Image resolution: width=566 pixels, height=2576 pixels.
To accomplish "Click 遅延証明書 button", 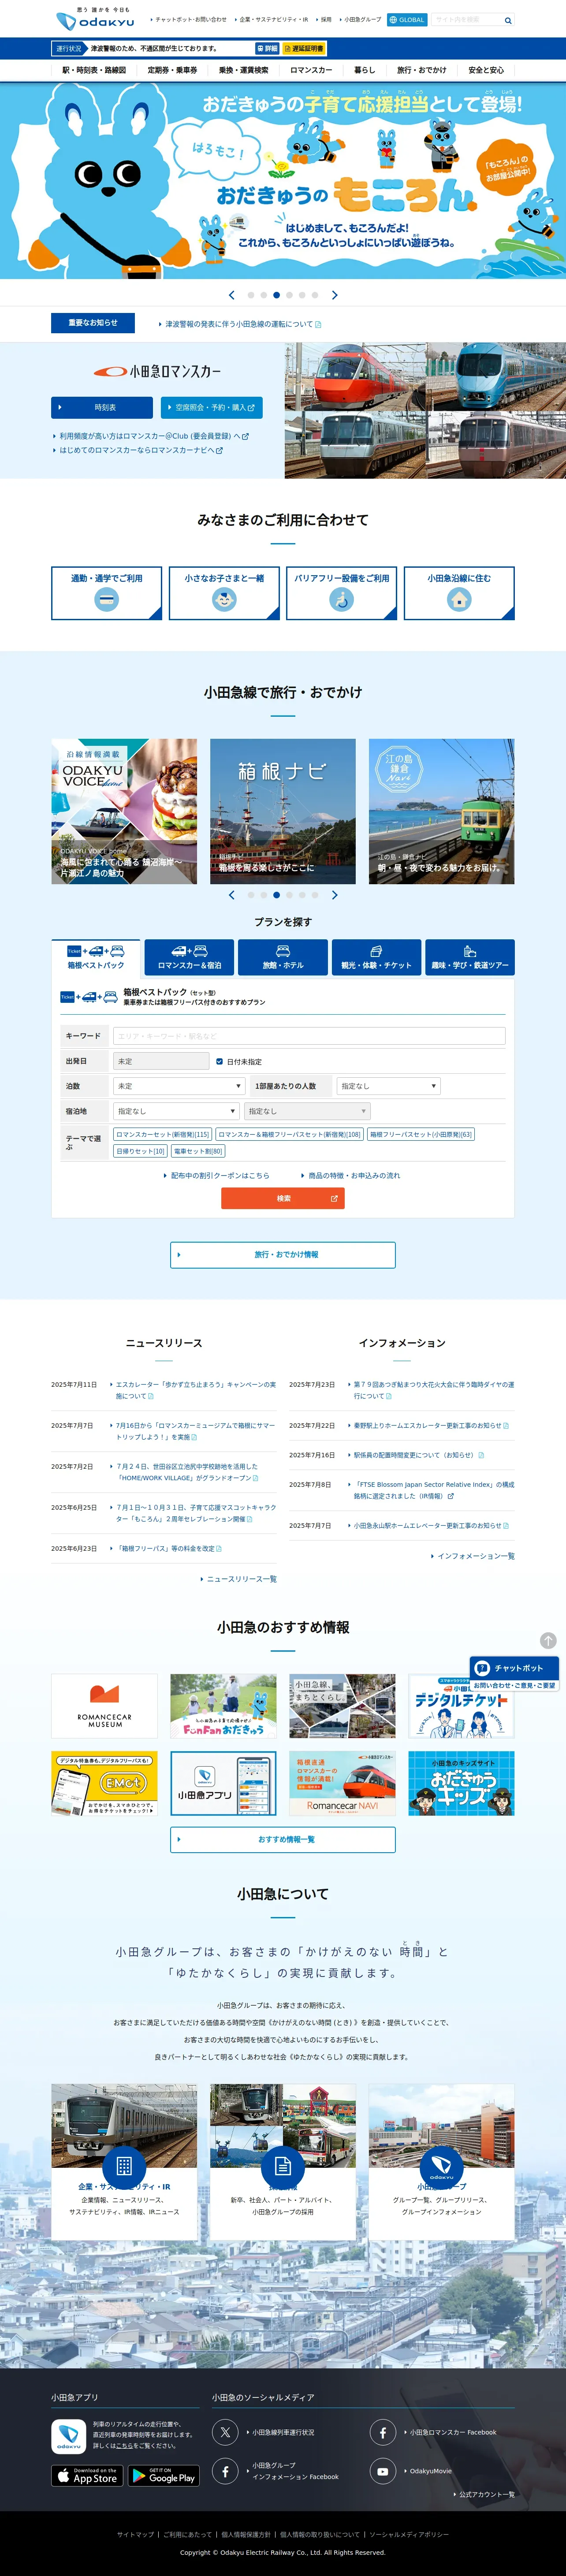I will pyautogui.click(x=304, y=48).
